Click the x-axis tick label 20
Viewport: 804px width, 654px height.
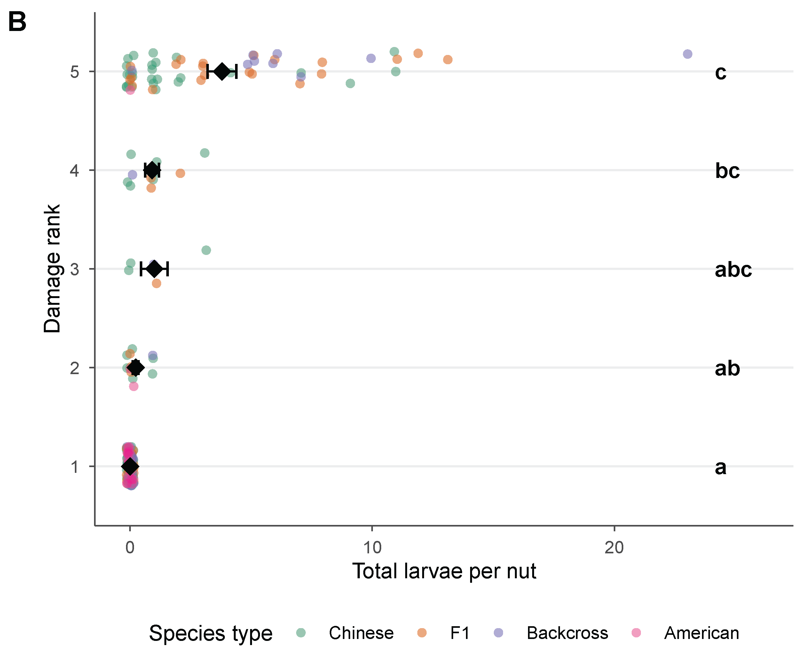pyautogui.click(x=614, y=547)
